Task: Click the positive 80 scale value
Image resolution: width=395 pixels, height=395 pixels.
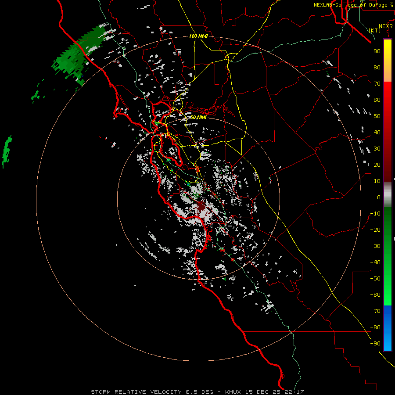Action: point(377,67)
